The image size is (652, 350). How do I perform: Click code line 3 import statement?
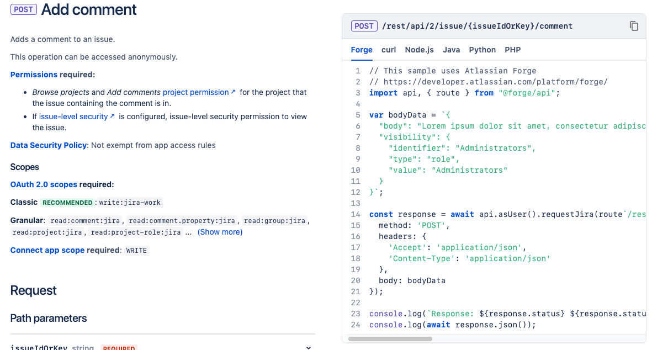464,93
